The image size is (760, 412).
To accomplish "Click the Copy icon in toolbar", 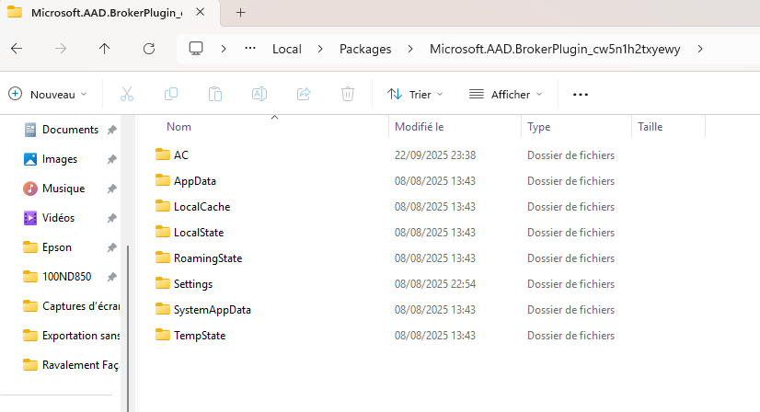I will [171, 94].
